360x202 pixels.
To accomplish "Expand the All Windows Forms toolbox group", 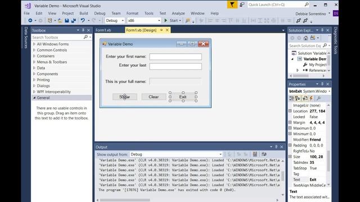I will pos(34,44).
